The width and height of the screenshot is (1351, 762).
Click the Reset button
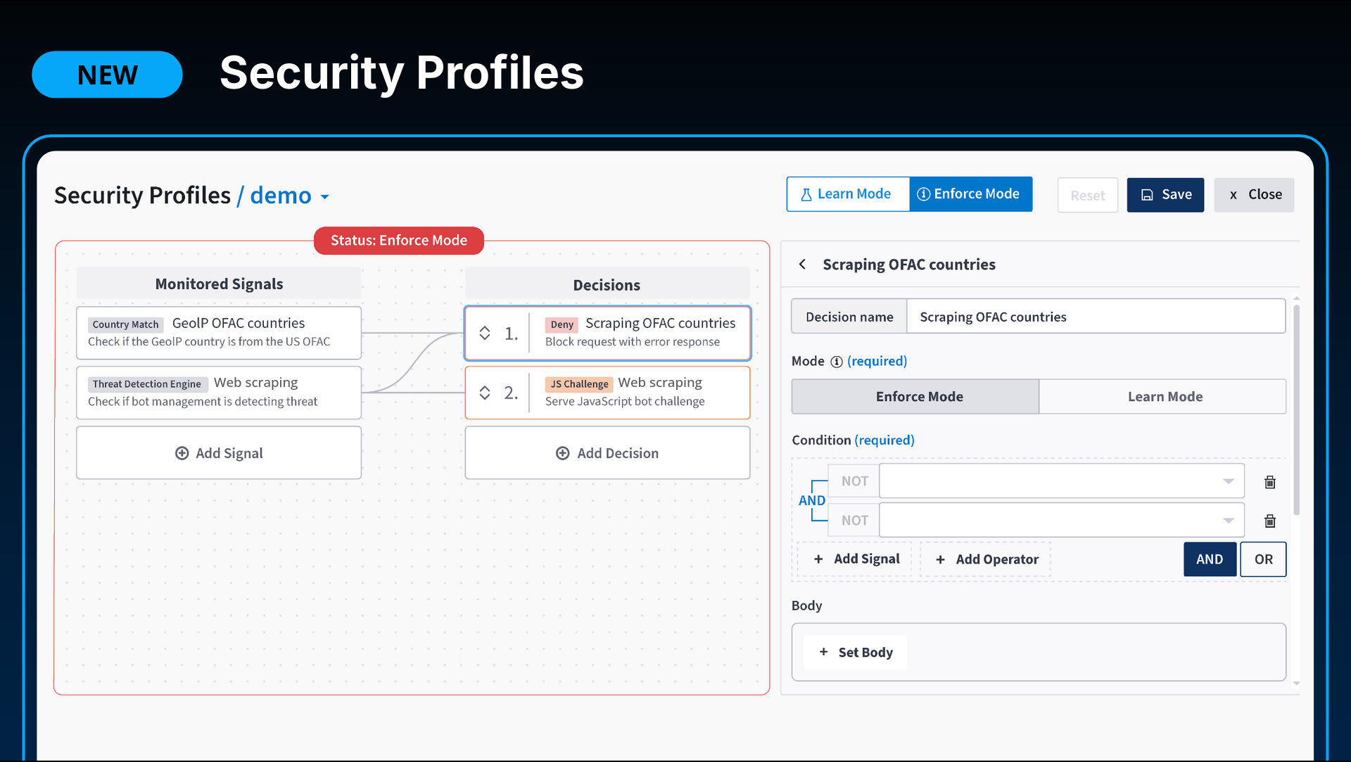click(x=1088, y=195)
